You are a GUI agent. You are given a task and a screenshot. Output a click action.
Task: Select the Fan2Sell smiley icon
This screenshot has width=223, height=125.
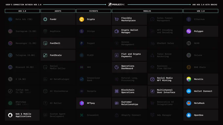coord(45,43)
